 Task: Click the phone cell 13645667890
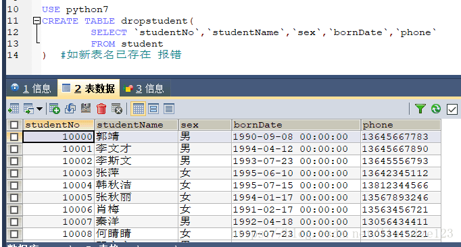tap(401, 149)
